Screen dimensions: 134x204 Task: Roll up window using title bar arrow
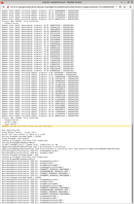121,2
